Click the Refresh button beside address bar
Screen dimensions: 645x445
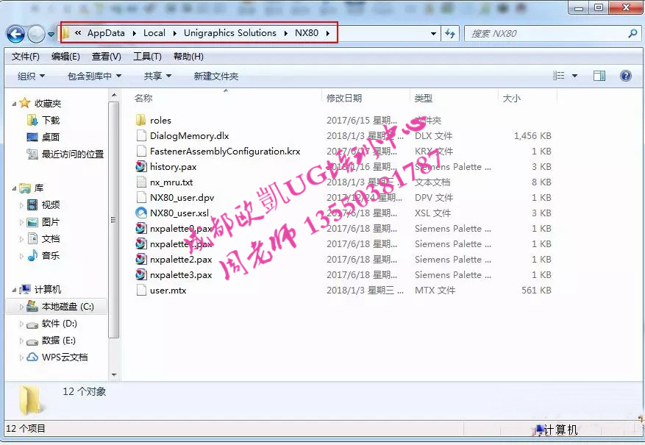(x=450, y=34)
